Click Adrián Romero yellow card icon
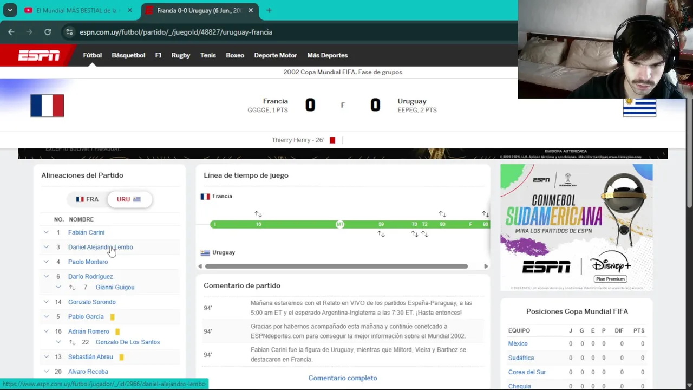Screen dimensions: 693x390 pyautogui.click(x=117, y=331)
